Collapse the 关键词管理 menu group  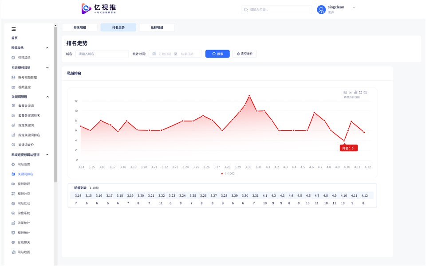(x=47, y=97)
